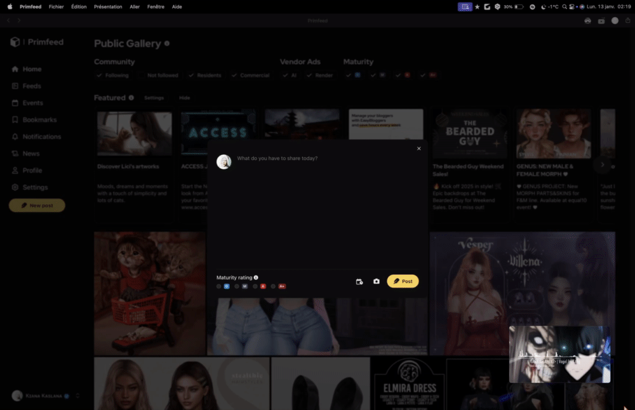This screenshot has height=410, width=635.
Task: Select the M maturity rating radio button
Action: pos(237,286)
